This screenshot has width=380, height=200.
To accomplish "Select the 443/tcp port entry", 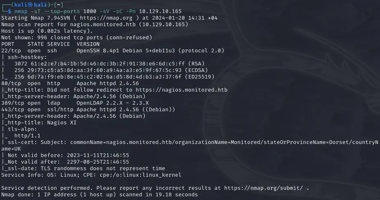I will [x=12, y=110].
